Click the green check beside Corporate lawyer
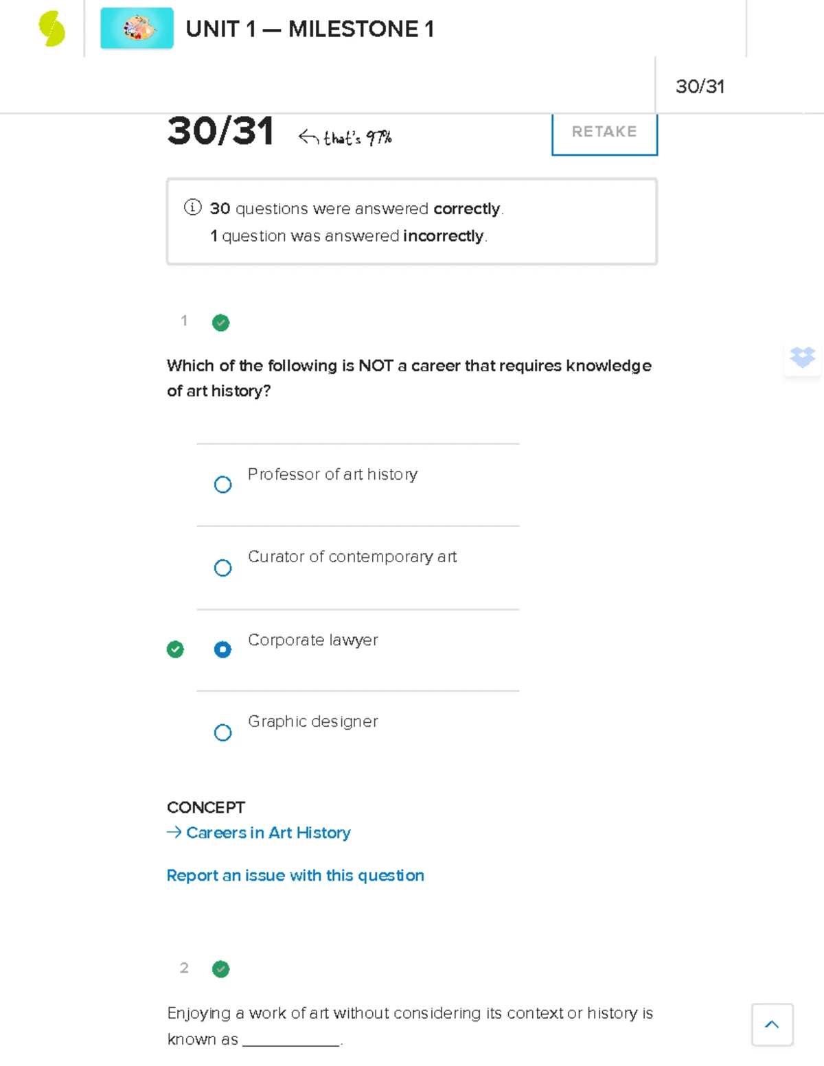824x1066 pixels. click(176, 649)
